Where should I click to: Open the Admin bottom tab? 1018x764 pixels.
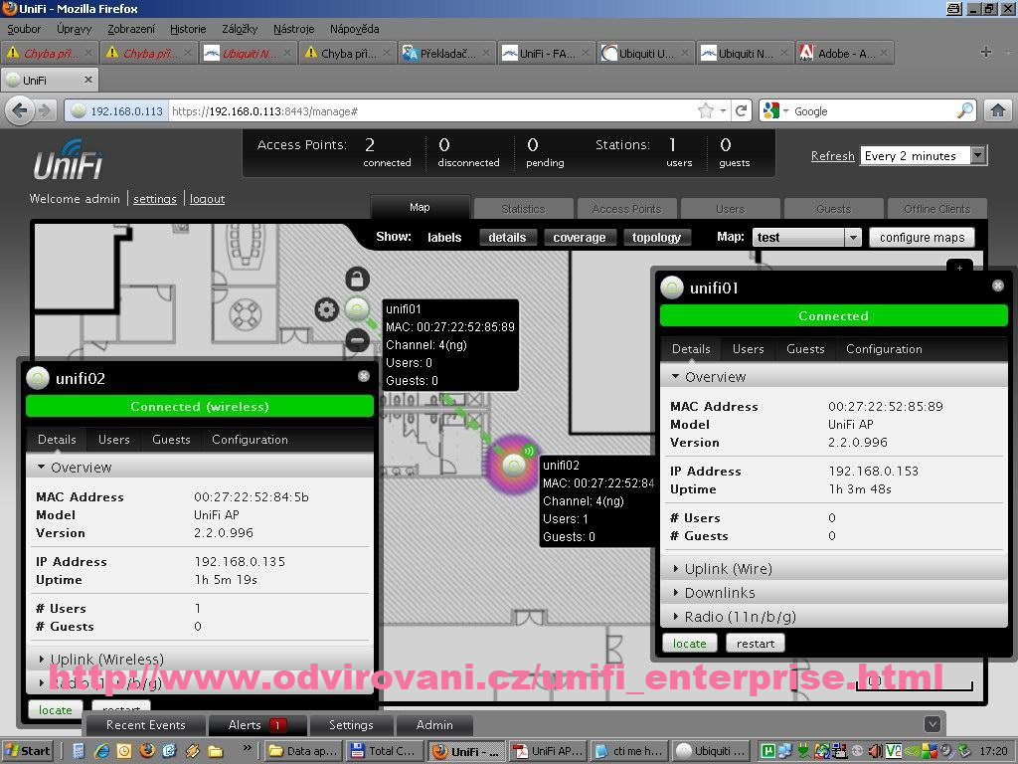pos(434,725)
